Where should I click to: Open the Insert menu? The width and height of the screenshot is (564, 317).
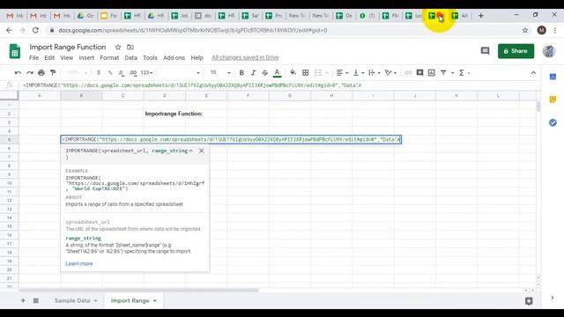(86, 57)
